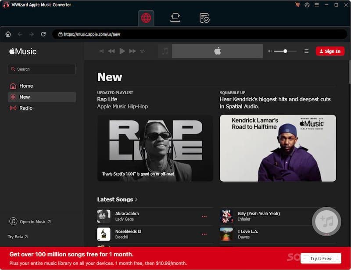The image size is (351, 270).
Task: Switch to the converted history tab
Action: click(204, 18)
